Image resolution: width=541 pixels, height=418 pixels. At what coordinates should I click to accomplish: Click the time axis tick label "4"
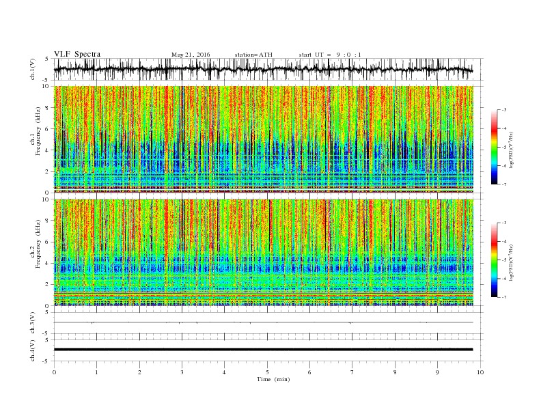coord(224,372)
